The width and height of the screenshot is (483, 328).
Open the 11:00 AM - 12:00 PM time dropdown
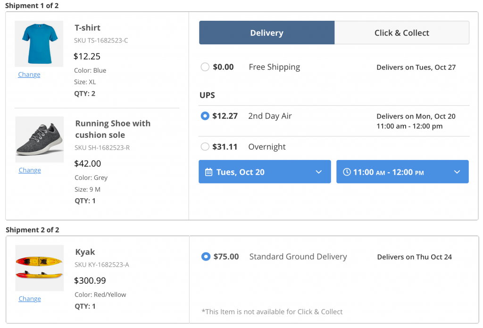click(402, 172)
